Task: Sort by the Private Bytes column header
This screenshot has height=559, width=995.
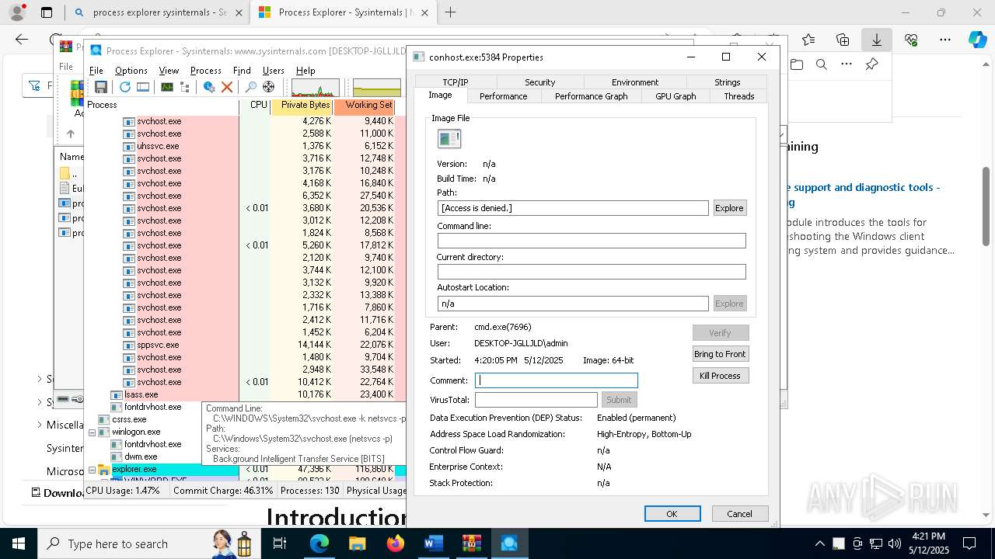Action: 302,106
